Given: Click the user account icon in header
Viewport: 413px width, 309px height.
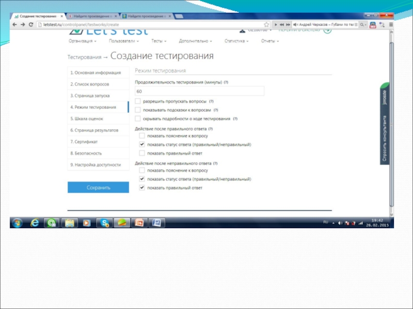Looking at the screenshot, I should pyautogui.click(x=242, y=31).
